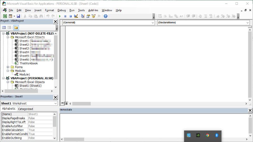Click the Reset (stop) toolbar icon
Screen dimensions: 253x142
70,16
